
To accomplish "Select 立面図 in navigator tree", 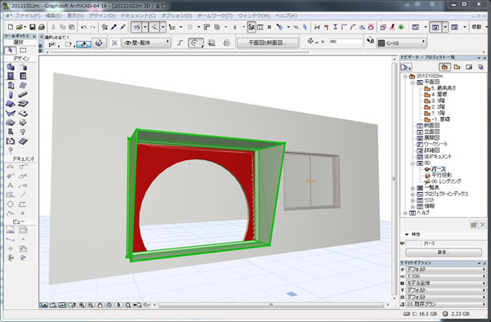I will tap(432, 132).
